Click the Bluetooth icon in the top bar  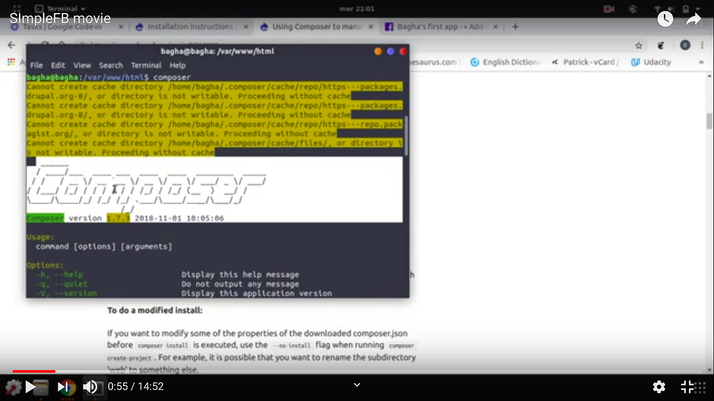pyautogui.click(x=632, y=9)
